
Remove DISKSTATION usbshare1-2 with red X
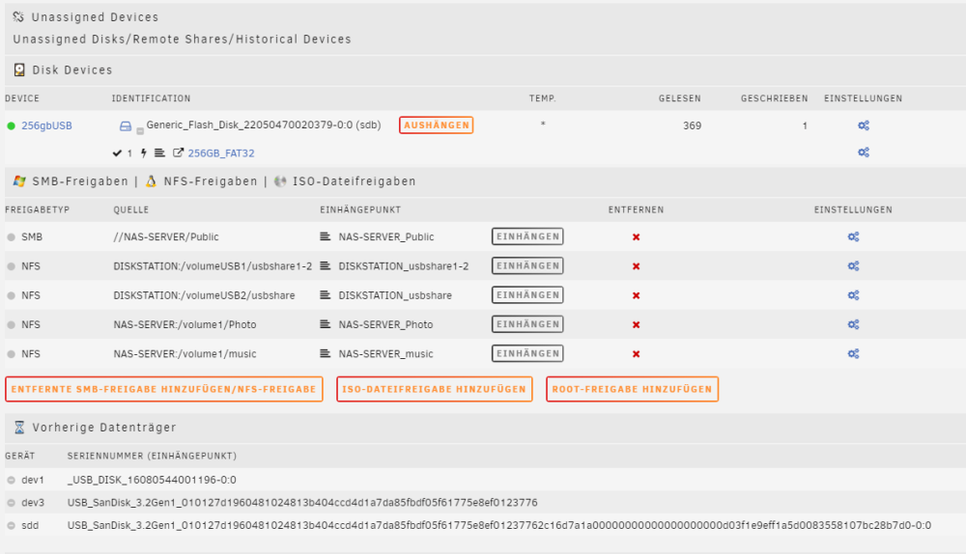pyautogui.click(x=636, y=266)
